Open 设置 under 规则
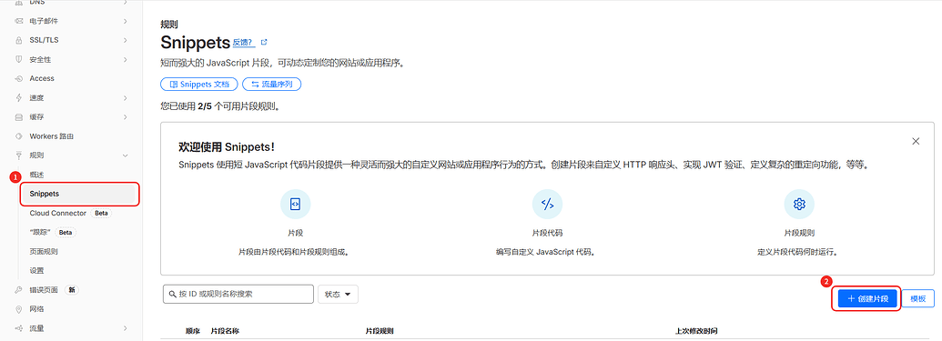Image resolution: width=942 pixels, height=341 pixels. (36, 271)
